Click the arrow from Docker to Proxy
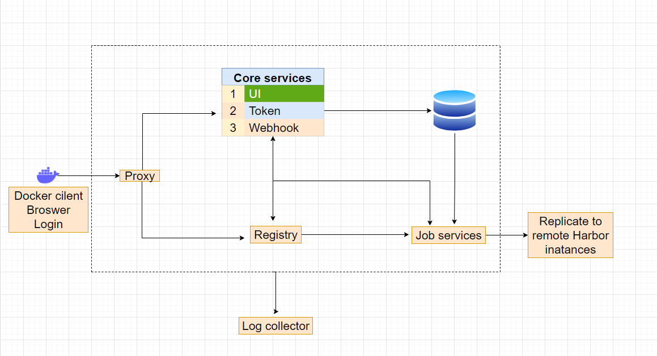 click(88, 176)
